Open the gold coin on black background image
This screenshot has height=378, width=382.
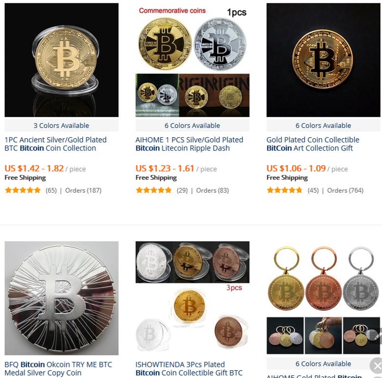(323, 60)
